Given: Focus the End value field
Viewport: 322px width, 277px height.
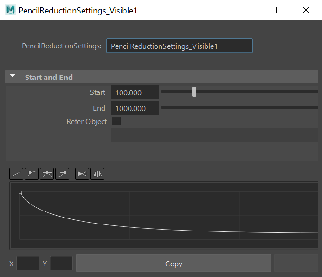Looking at the screenshot, I should click(x=135, y=108).
